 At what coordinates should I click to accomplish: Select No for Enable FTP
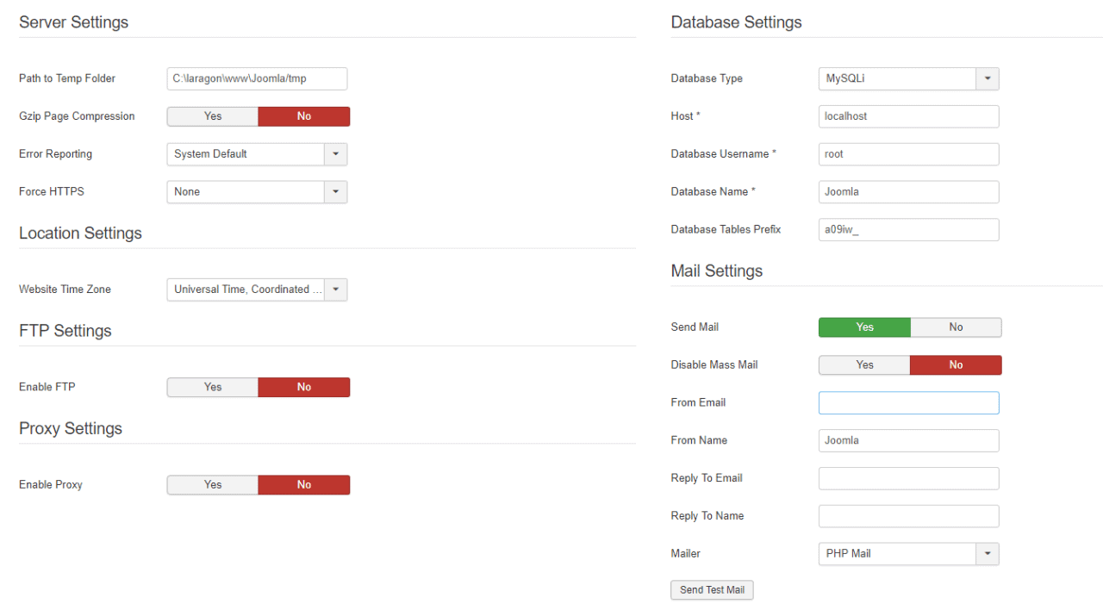304,387
